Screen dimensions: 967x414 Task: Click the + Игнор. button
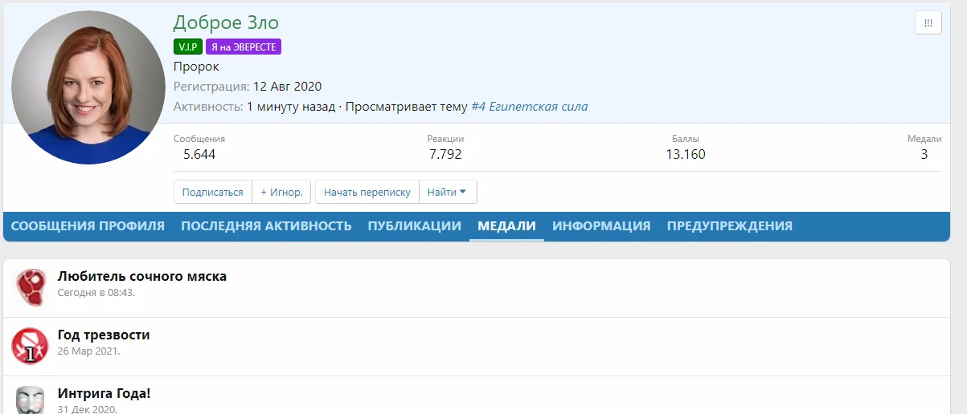coord(281,192)
